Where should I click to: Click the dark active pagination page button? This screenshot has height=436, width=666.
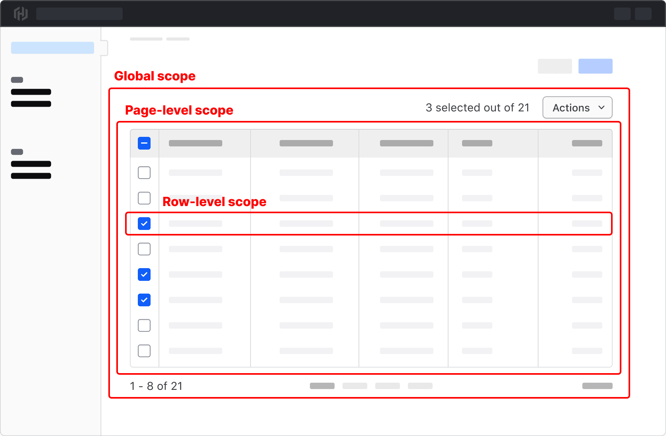click(322, 386)
